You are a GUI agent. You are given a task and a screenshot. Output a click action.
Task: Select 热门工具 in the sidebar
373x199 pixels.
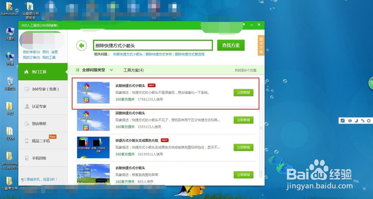43,72
